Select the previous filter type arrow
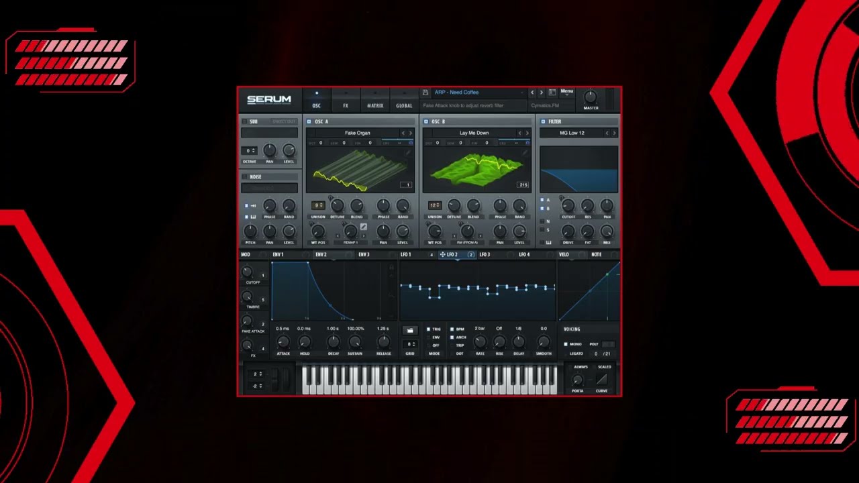Image resolution: width=859 pixels, height=483 pixels. [607, 133]
